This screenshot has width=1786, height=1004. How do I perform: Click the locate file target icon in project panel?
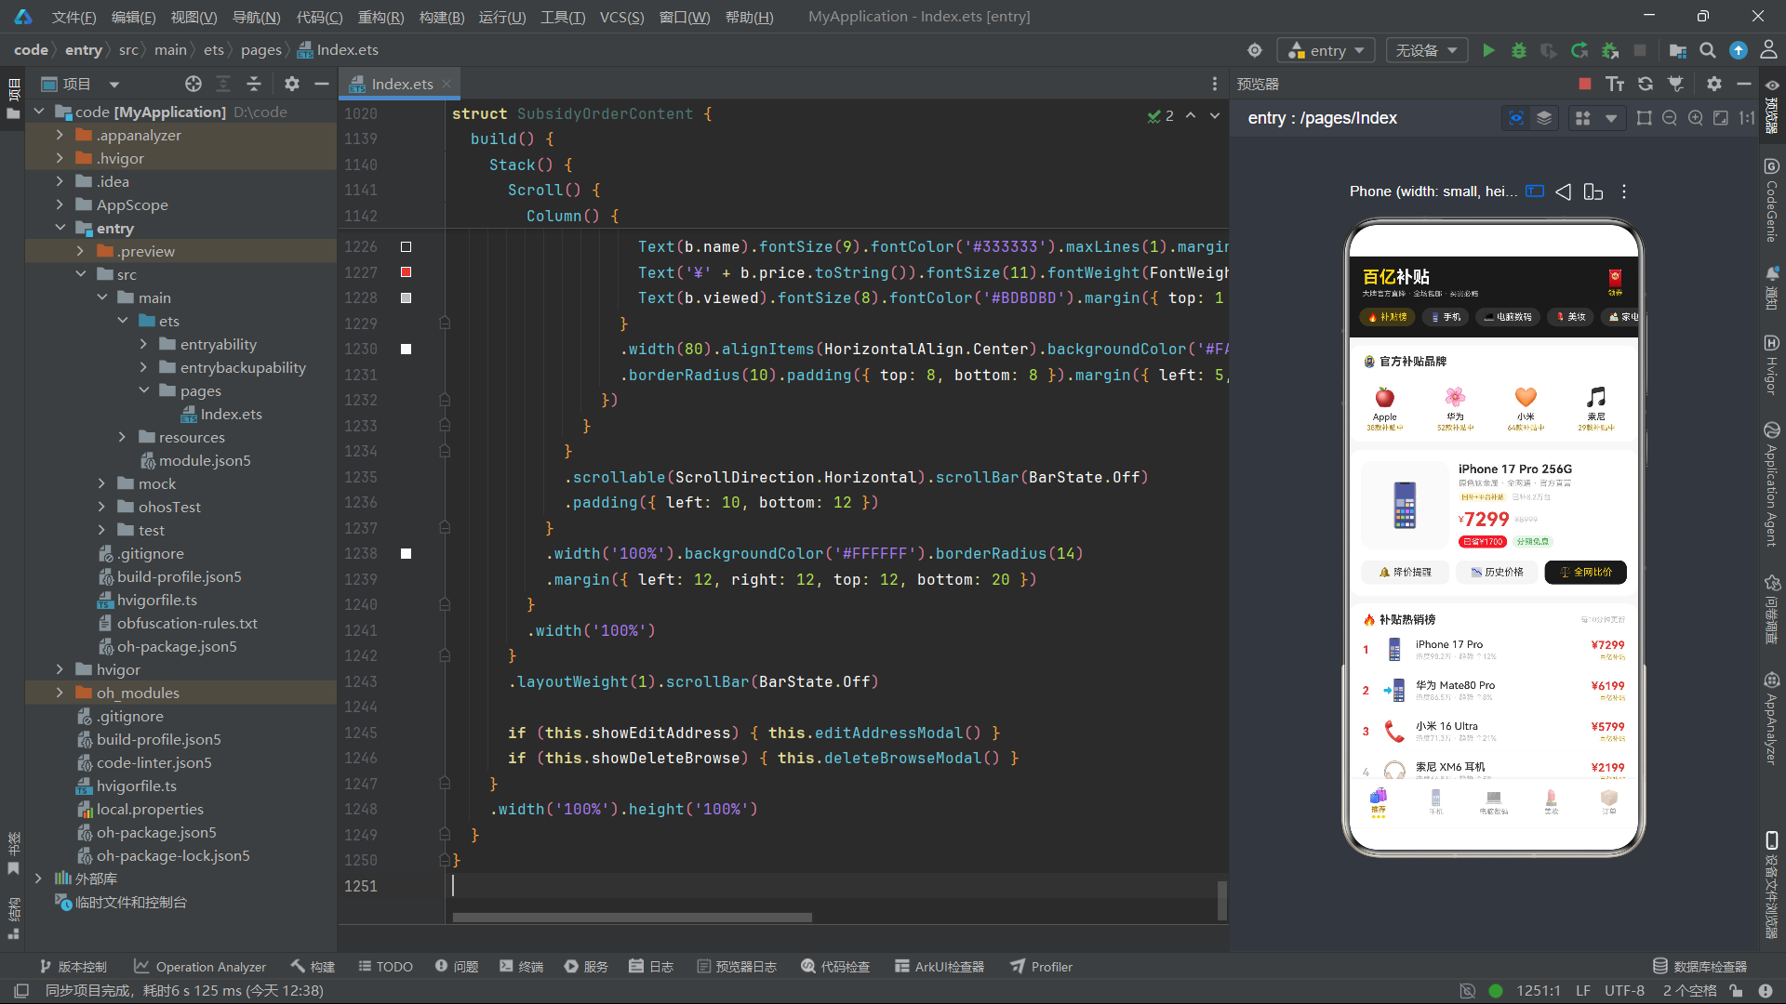click(x=193, y=84)
